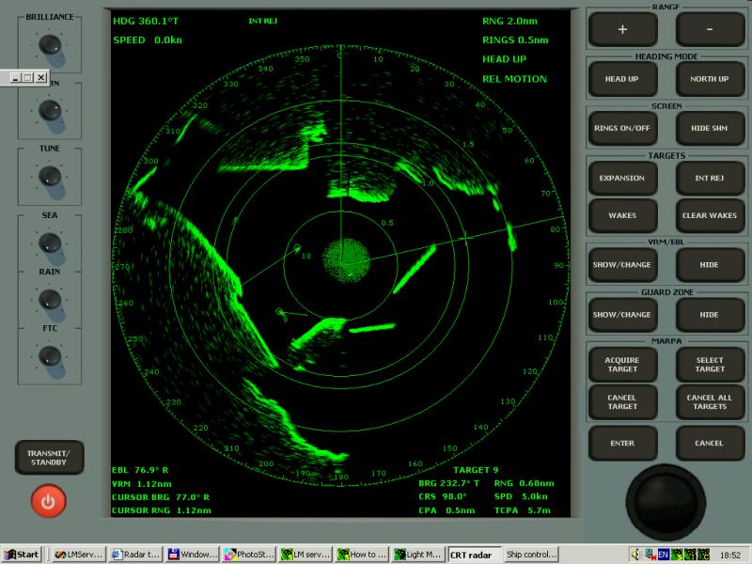The width and height of the screenshot is (752, 564).
Task: Adjust the Tune knob
Action: tap(49, 176)
